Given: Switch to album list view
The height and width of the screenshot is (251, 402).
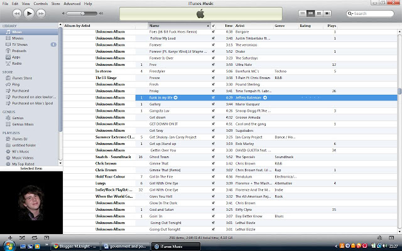Looking at the screenshot, I should coord(311,13).
